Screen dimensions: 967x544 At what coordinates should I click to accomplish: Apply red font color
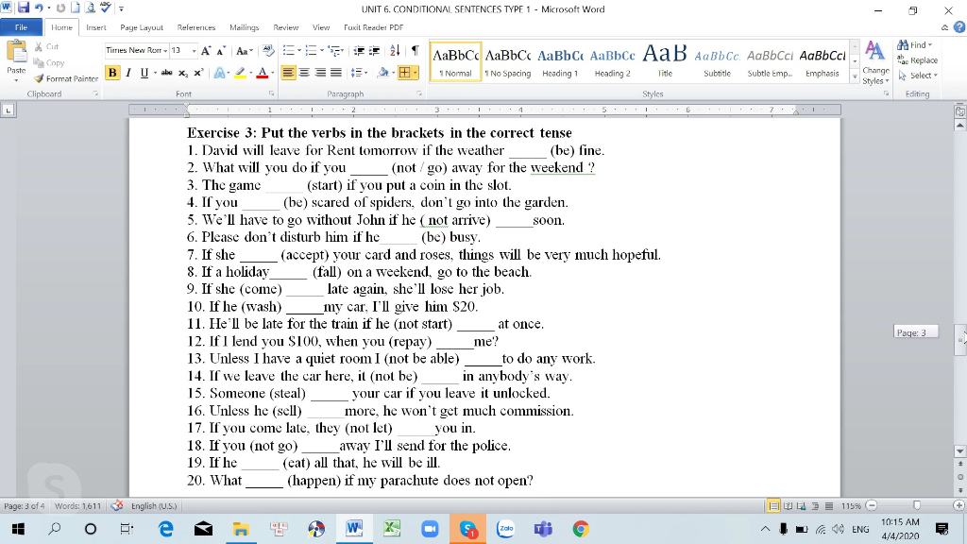263,73
